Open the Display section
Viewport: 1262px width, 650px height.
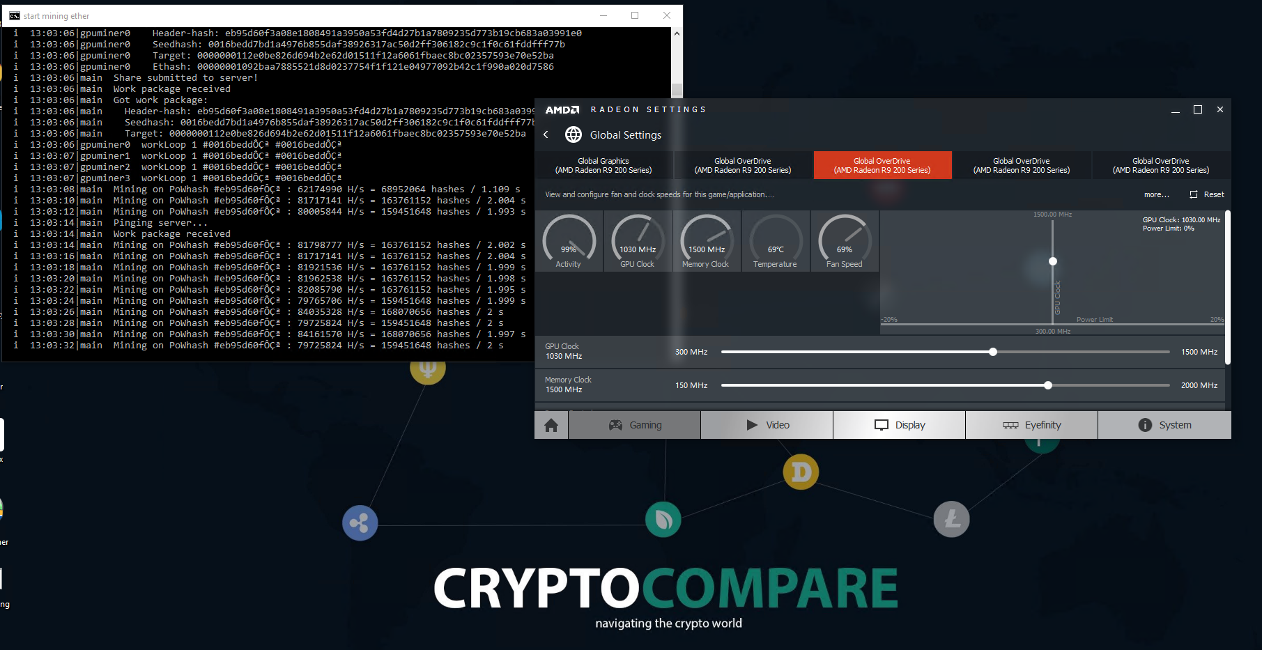click(900, 425)
